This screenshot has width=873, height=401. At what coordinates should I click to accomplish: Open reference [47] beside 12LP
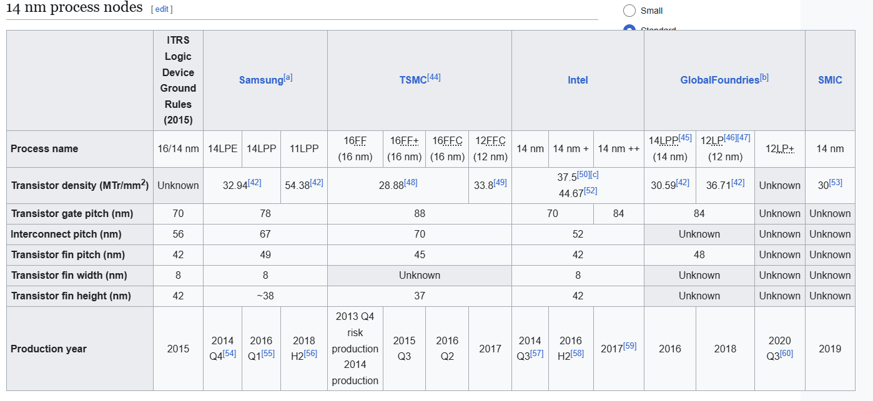[744, 137]
